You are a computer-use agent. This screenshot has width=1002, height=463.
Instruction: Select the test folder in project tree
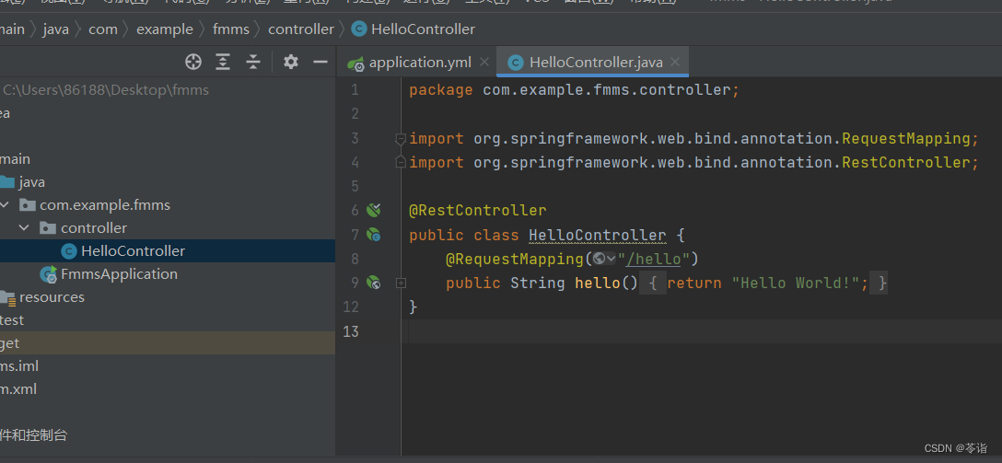13,320
